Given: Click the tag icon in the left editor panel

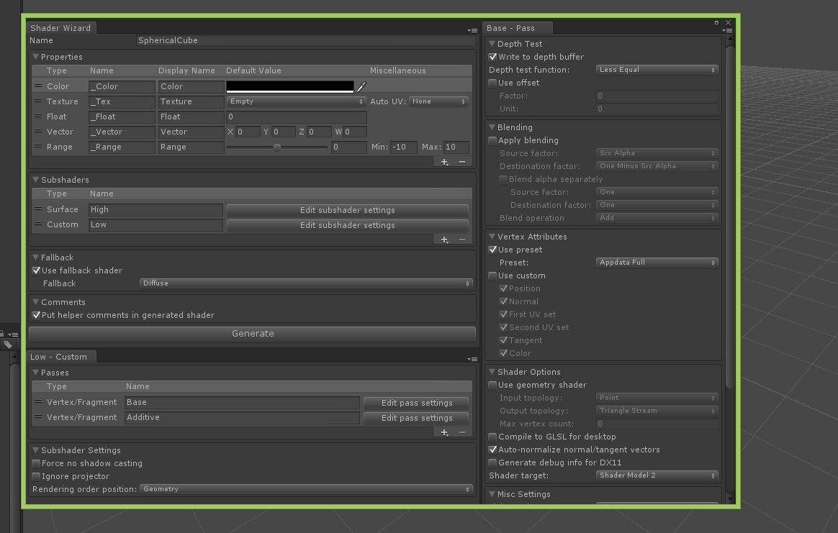Looking at the screenshot, I should (8, 345).
